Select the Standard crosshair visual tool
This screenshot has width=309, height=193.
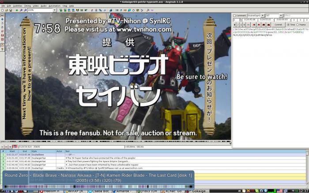point(2,15)
